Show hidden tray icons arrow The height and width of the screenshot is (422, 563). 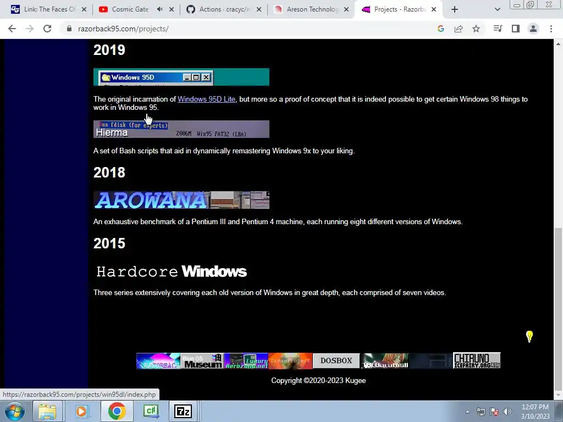467,412
